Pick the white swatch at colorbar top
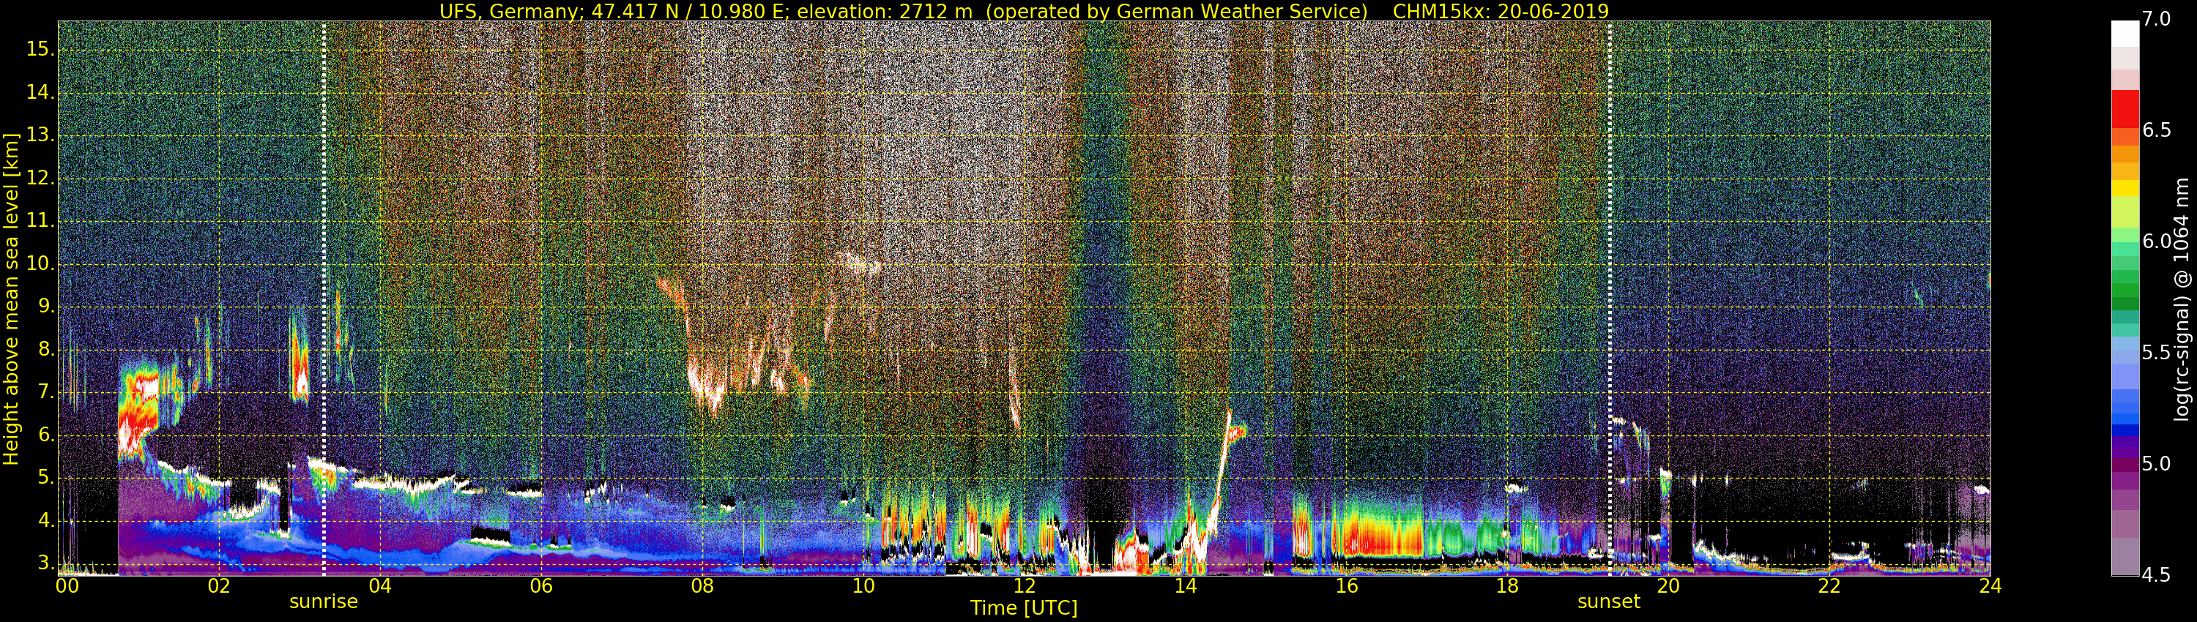Viewport: 2197px width, 622px height. [2125, 33]
